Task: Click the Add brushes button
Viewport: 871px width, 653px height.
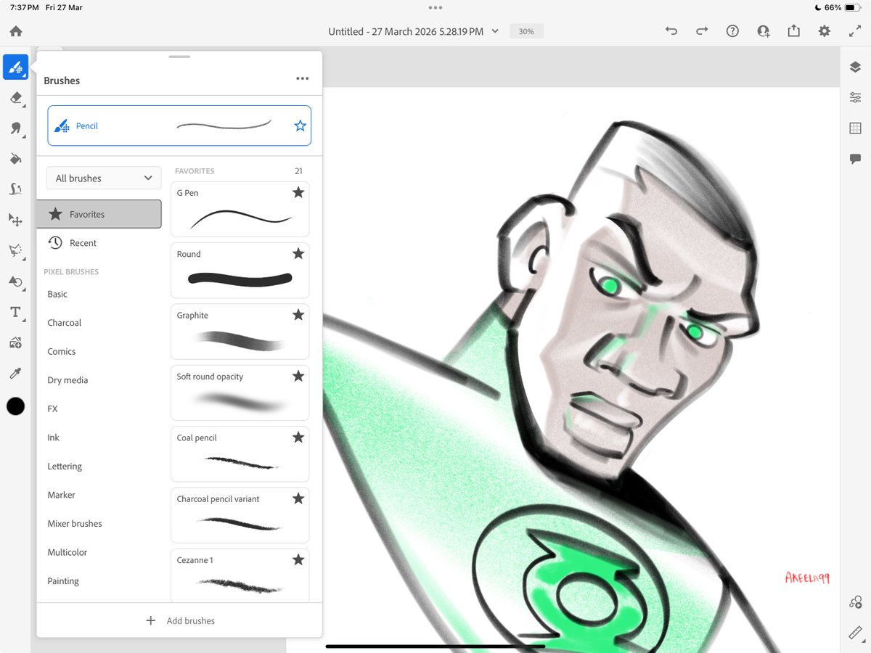Action: pyautogui.click(x=180, y=620)
